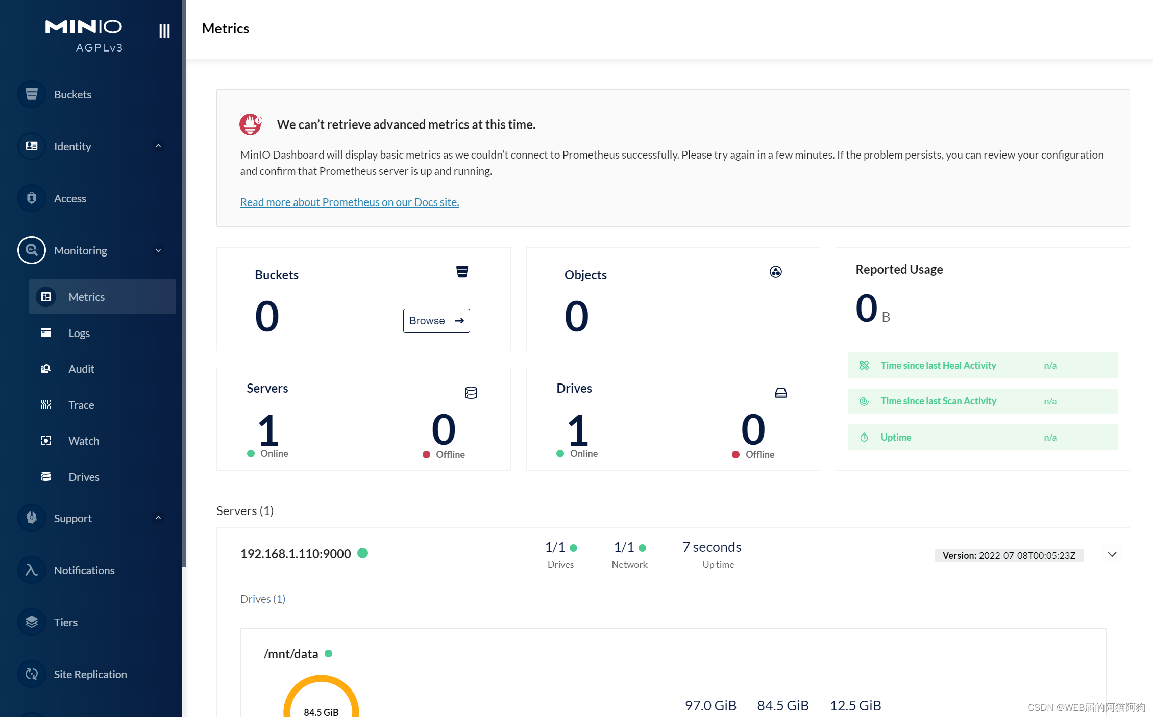Click the Uptime clock icon

864,437
